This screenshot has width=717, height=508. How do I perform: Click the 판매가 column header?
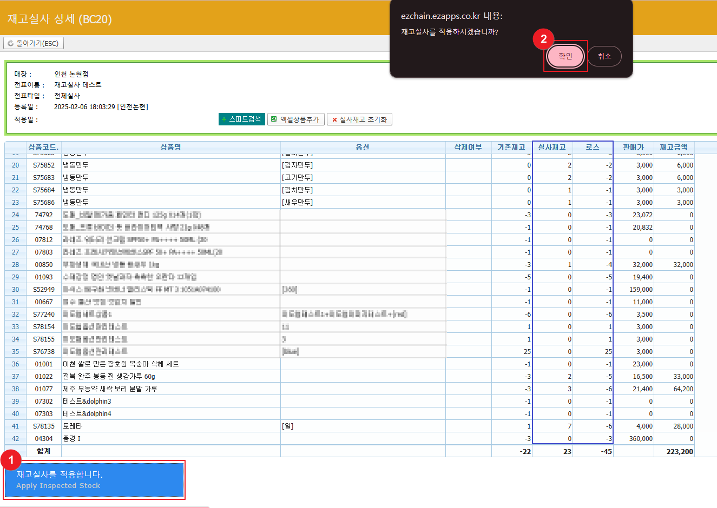coord(633,147)
